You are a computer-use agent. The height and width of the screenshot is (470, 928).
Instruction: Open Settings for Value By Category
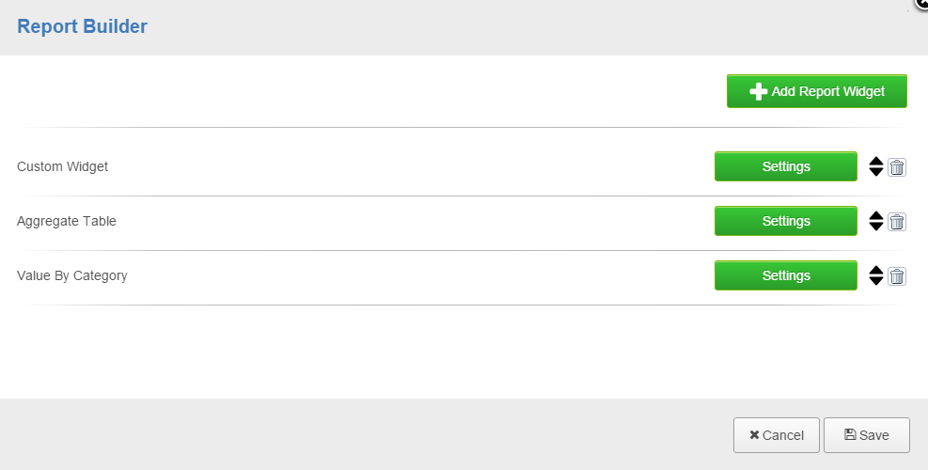[x=786, y=275]
